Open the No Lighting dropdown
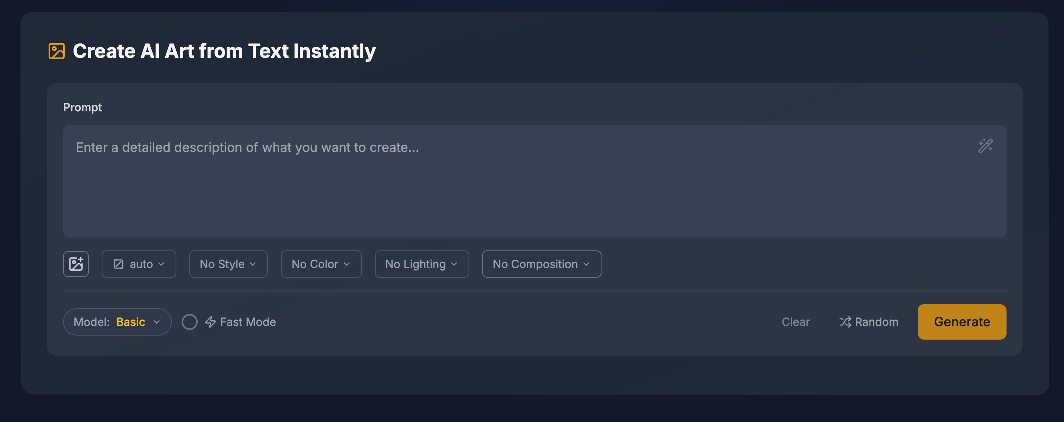This screenshot has width=1064, height=422. coord(422,264)
